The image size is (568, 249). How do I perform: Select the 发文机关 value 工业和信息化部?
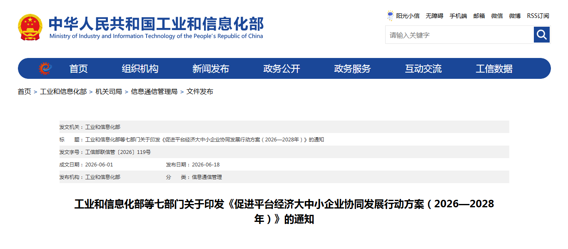click(x=102, y=127)
